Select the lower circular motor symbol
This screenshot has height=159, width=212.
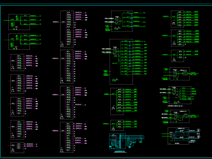[x=198, y=137]
